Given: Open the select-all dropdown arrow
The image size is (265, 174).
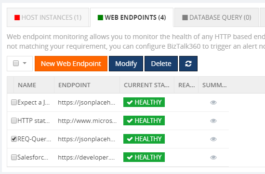Looking at the screenshot, I should tap(25, 63).
